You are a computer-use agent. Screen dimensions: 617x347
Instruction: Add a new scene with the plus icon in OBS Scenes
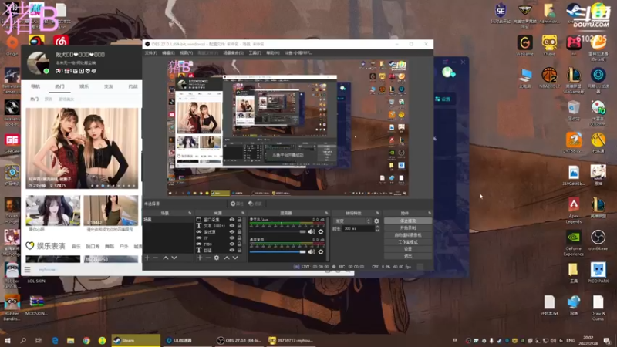coord(147,258)
